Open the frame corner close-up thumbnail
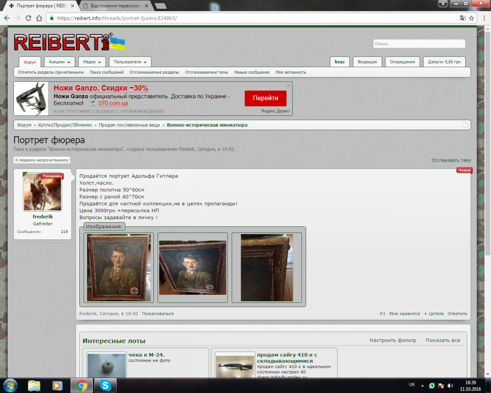Image resolution: width=491 pixels, height=393 pixels. click(267, 268)
